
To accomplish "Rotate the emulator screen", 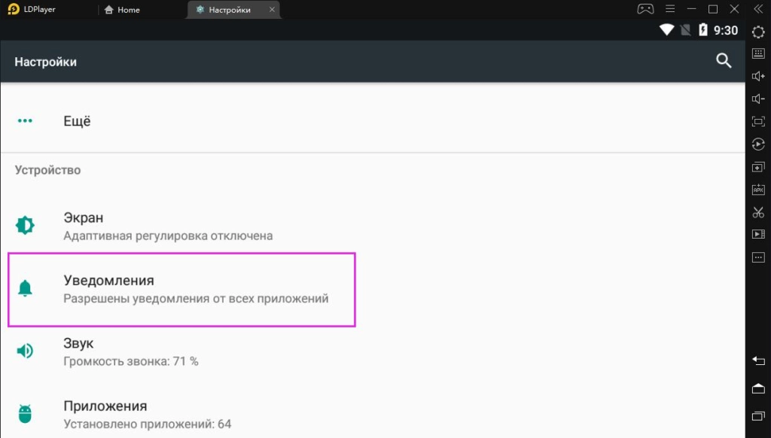I will click(x=759, y=143).
